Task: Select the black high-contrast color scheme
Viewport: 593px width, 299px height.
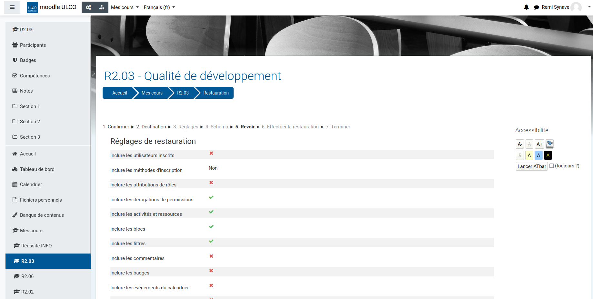Action: pos(548,155)
